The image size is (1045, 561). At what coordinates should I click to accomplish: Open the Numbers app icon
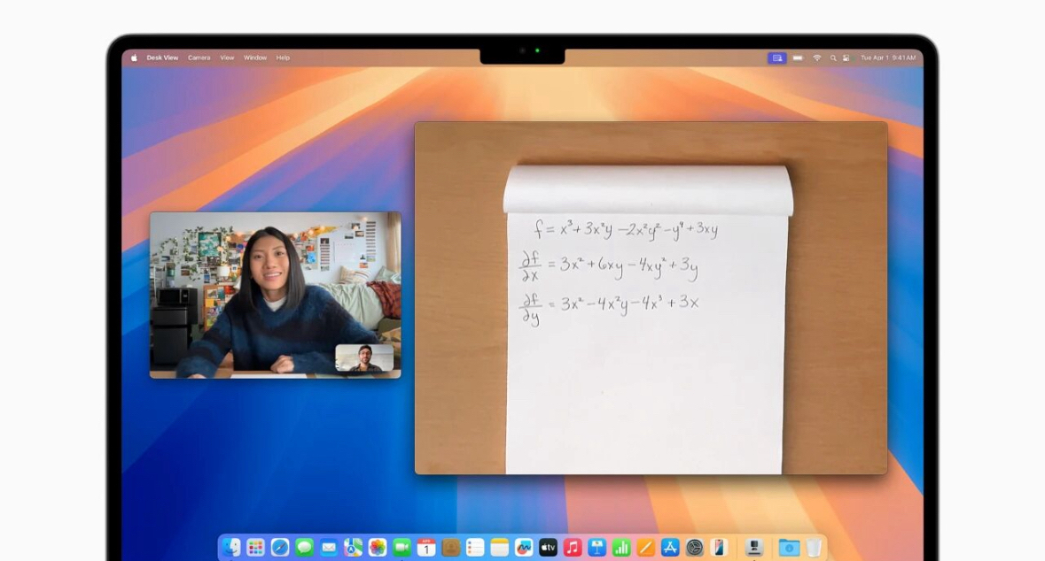(x=621, y=548)
